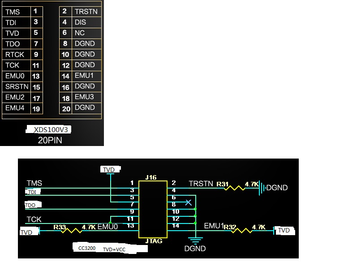
Task: Select the DGND cell beside pin 8 in table
Action: click(x=86, y=43)
